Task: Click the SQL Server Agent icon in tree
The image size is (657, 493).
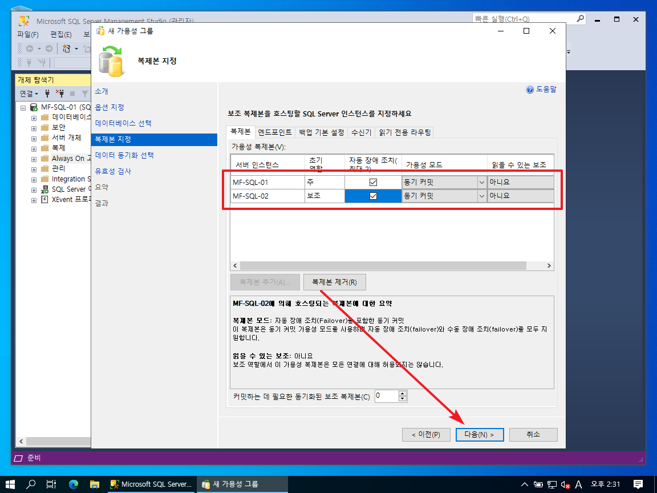Action: click(44, 189)
